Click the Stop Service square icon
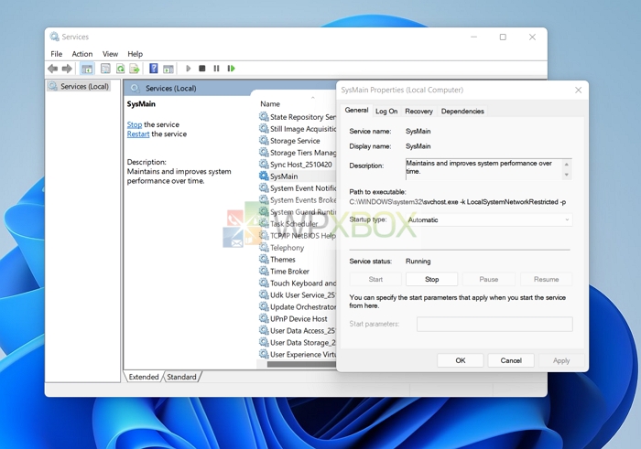The width and height of the screenshot is (641, 449). click(x=202, y=69)
